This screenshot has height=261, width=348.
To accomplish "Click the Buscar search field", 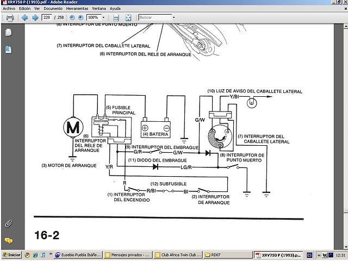I will [x=155, y=17].
